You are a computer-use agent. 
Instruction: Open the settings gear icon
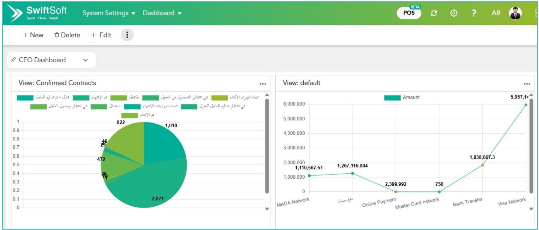pyautogui.click(x=454, y=13)
